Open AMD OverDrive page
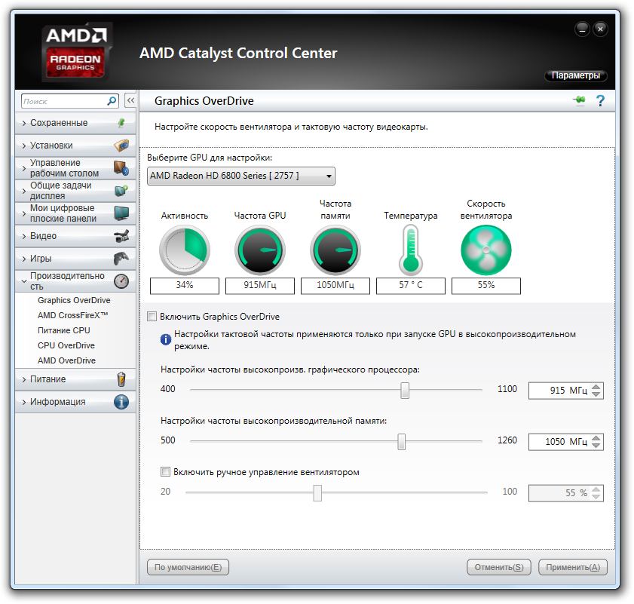The image size is (634, 604). pos(66,360)
